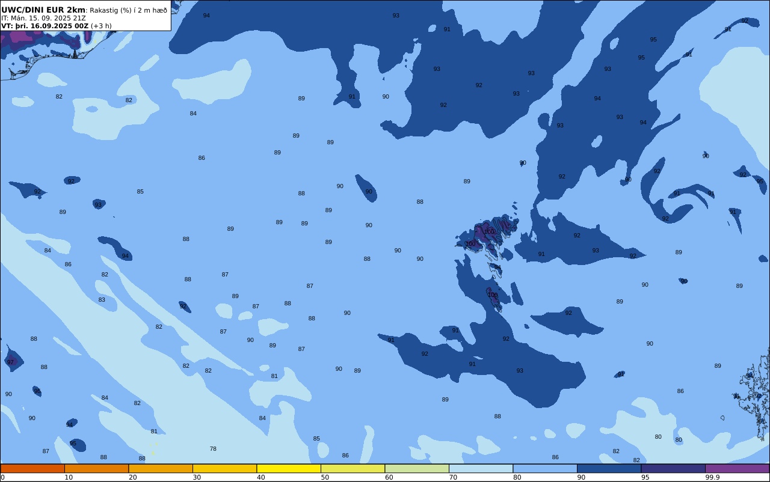Pick the light green 60–70 legend swatch
This screenshot has width=770, height=482.
[x=417, y=468]
